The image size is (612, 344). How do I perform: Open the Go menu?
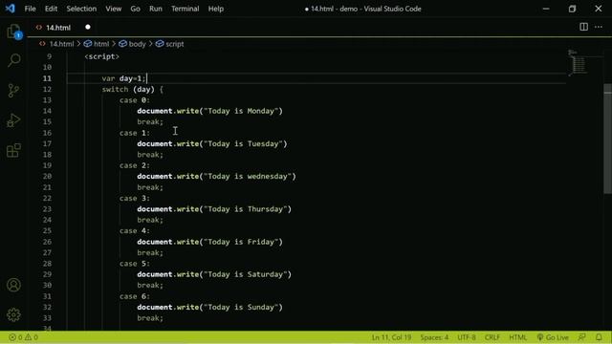click(x=135, y=9)
